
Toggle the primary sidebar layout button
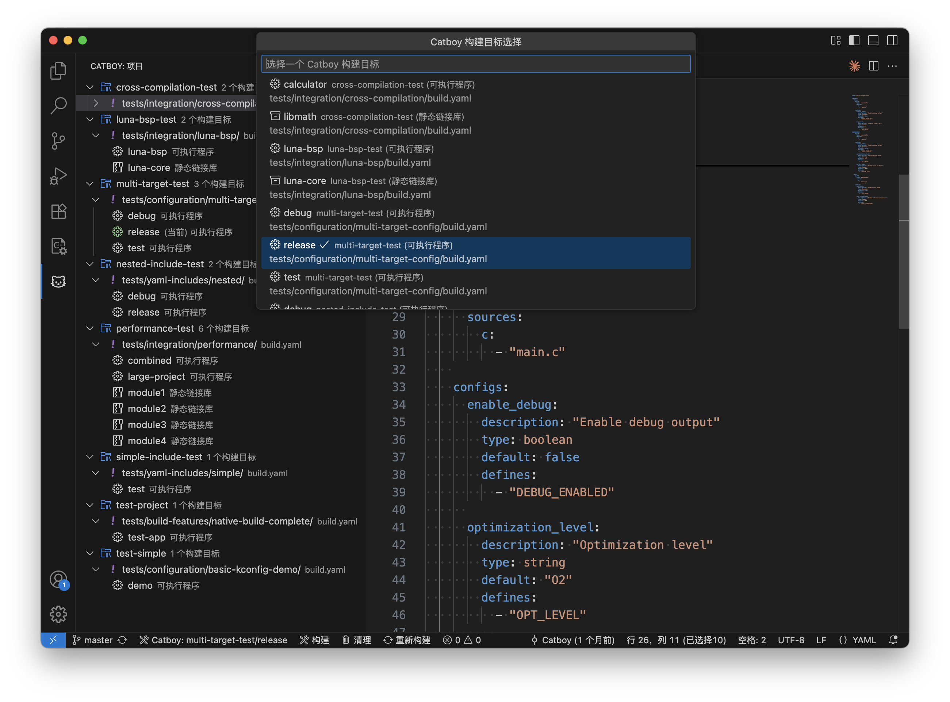coord(854,41)
